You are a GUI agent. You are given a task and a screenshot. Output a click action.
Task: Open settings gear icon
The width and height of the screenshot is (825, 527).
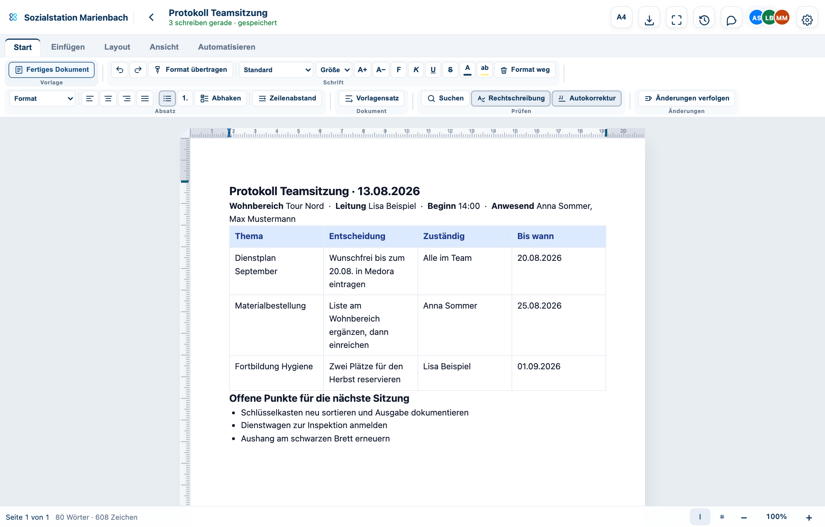coord(807,18)
